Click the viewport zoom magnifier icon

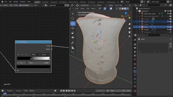129,24
